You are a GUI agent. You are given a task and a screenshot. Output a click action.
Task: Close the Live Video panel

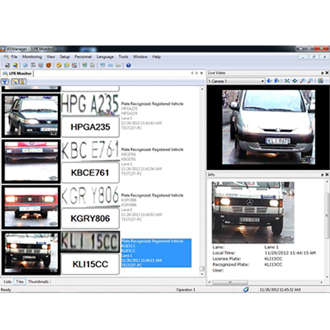[x=327, y=73]
